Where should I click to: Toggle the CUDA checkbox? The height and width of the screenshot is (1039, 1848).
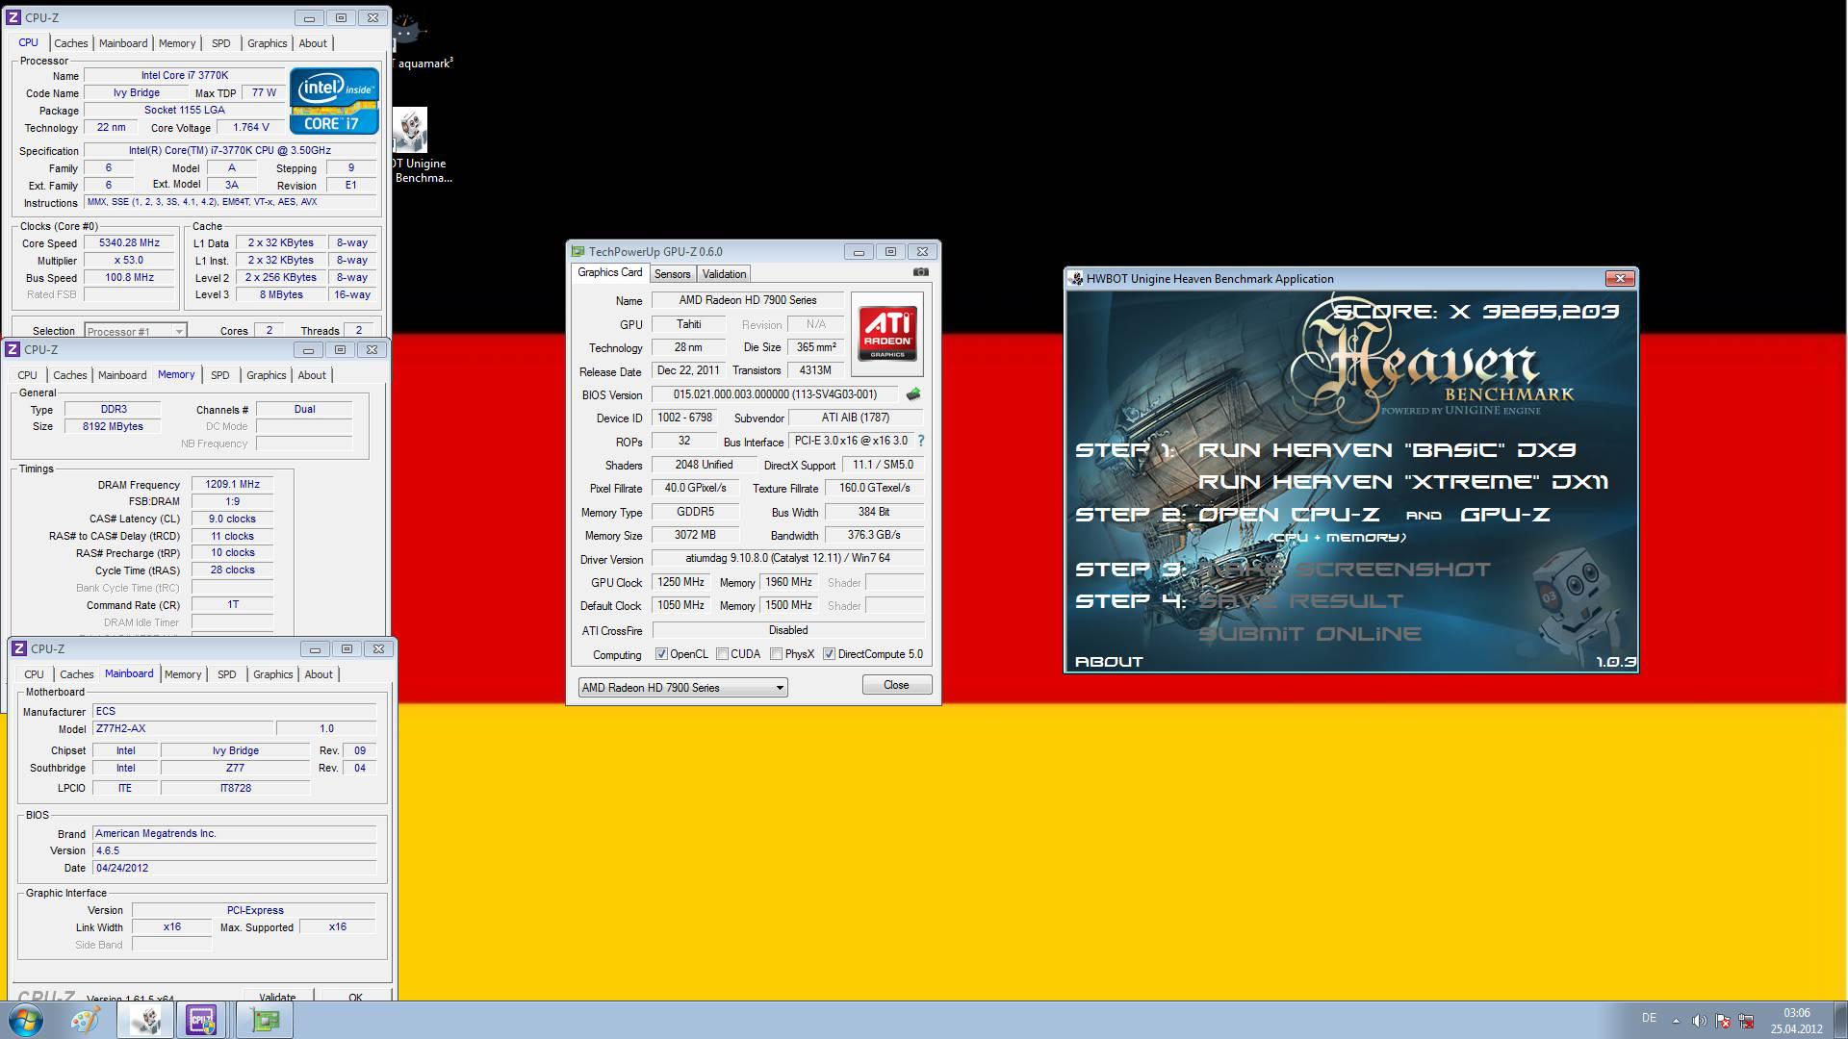click(722, 654)
